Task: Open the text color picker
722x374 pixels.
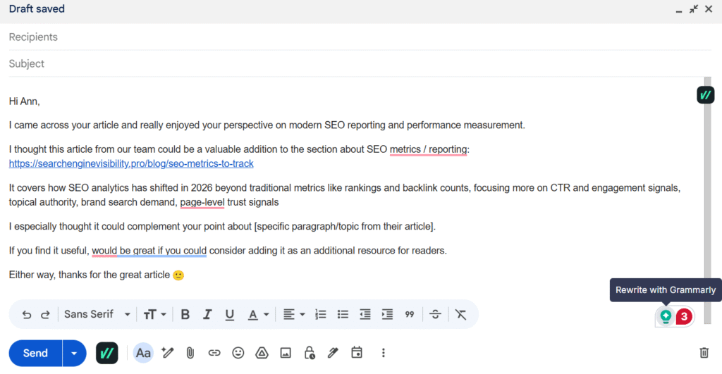Action: [258, 315]
